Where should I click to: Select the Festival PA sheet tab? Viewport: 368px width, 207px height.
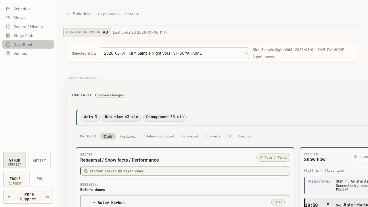point(128,137)
